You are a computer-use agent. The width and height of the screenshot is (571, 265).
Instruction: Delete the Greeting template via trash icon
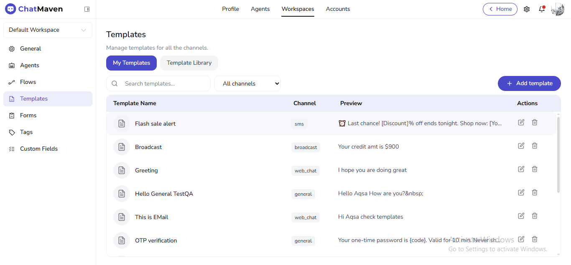[535, 169]
